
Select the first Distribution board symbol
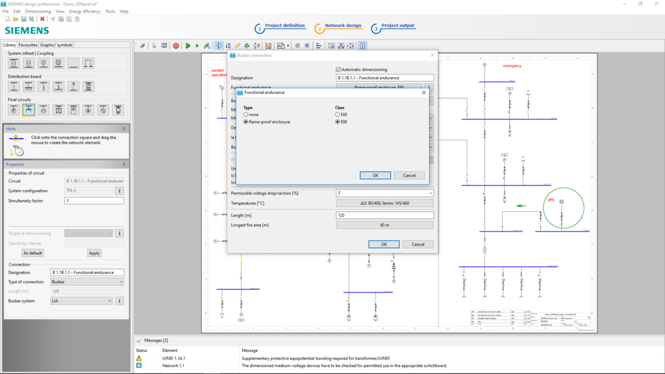coord(14,86)
